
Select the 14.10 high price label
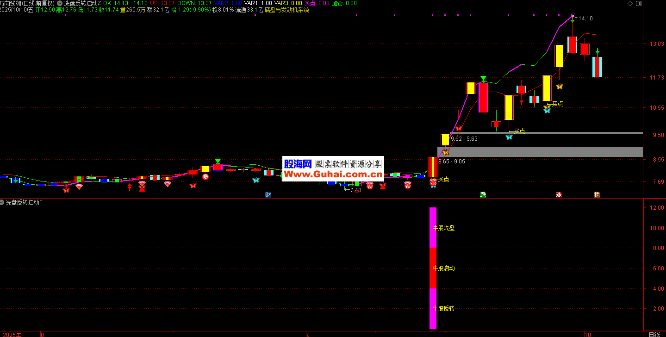(x=586, y=19)
